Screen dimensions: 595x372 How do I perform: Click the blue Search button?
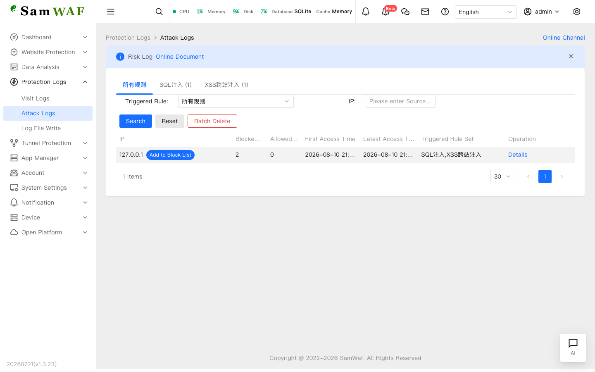(x=136, y=121)
